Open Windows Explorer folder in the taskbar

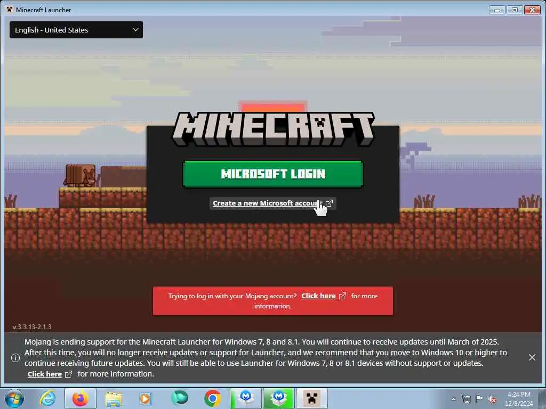114,399
